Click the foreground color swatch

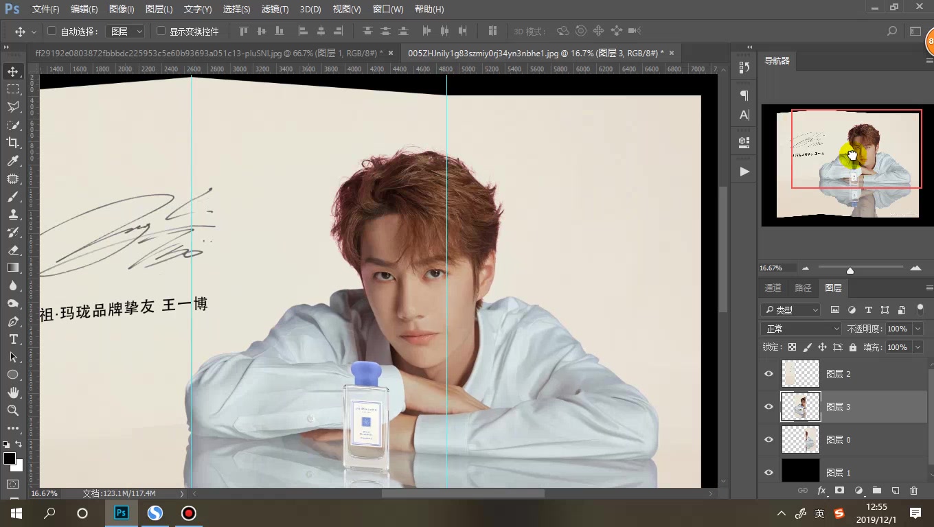point(10,458)
